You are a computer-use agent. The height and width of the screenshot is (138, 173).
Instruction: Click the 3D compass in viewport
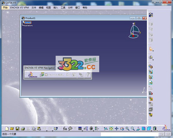click(x=134, y=30)
